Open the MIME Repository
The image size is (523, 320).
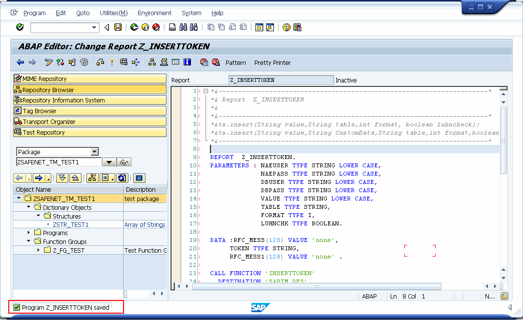90,79
